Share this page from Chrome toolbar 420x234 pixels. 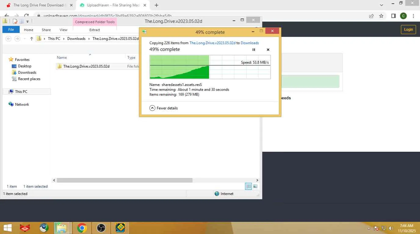pyautogui.click(x=371, y=16)
